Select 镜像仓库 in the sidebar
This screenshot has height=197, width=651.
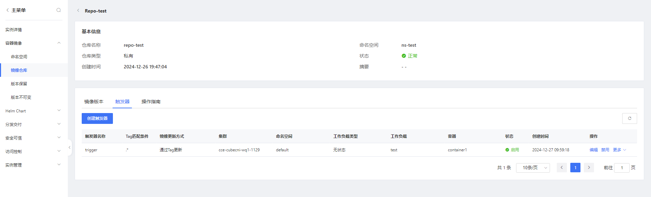pyautogui.click(x=19, y=70)
